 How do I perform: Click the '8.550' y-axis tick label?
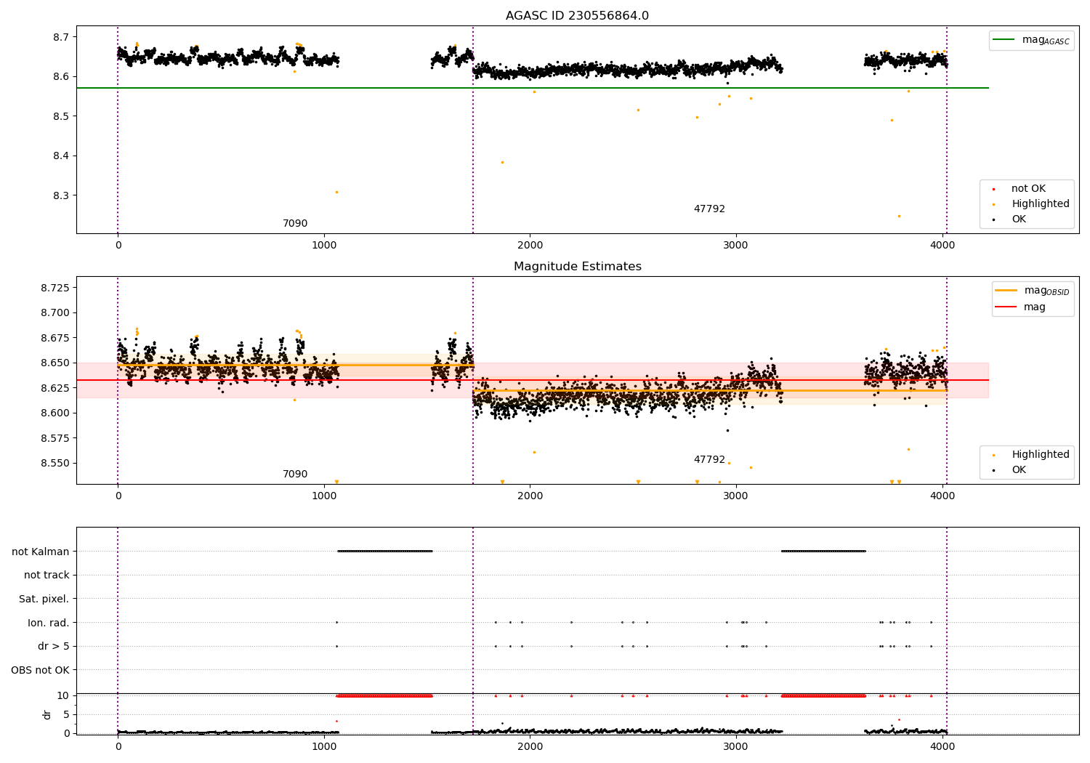pos(55,464)
